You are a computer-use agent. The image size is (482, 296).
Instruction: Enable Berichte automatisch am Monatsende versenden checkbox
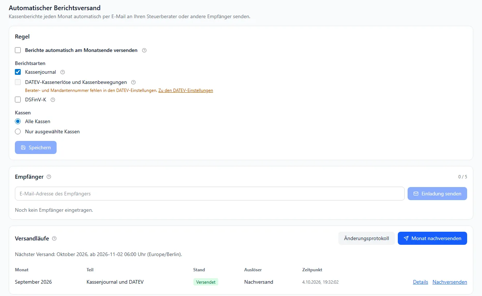tap(18, 50)
